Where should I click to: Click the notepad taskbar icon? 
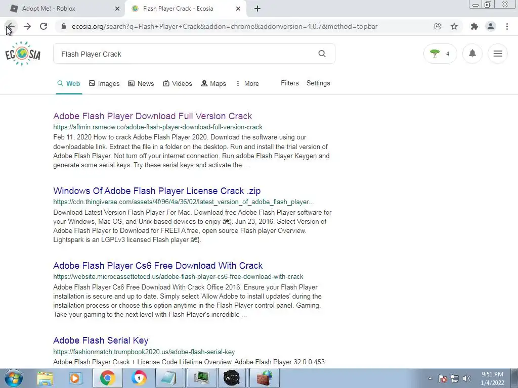[169, 378]
